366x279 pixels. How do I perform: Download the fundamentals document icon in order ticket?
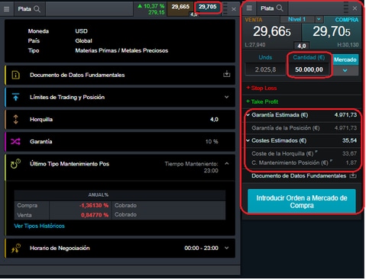[x=353, y=175]
